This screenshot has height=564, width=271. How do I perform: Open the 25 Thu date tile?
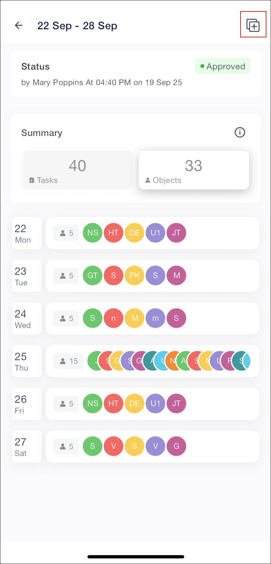click(27, 361)
